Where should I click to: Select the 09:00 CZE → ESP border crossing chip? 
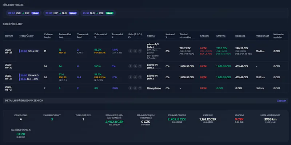point(24,13)
